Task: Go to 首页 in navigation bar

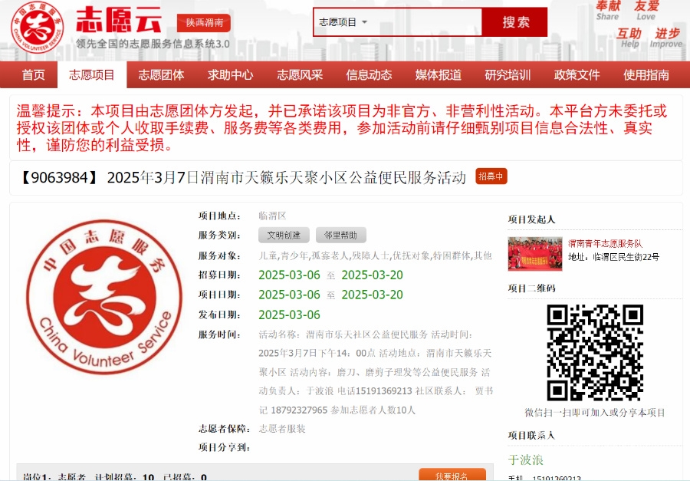Action: [33, 74]
